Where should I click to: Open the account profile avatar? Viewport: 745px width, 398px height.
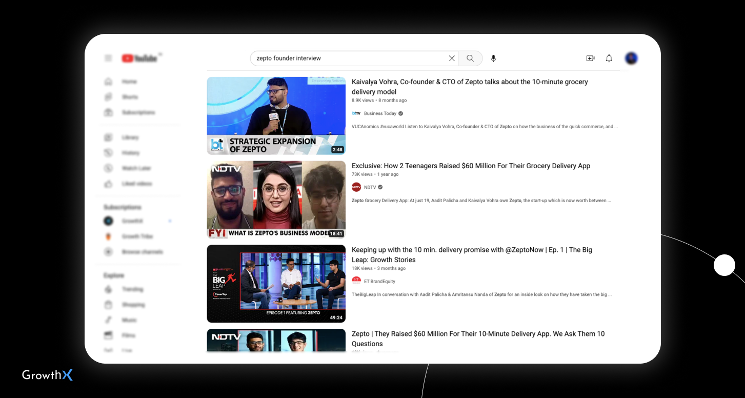(x=631, y=58)
